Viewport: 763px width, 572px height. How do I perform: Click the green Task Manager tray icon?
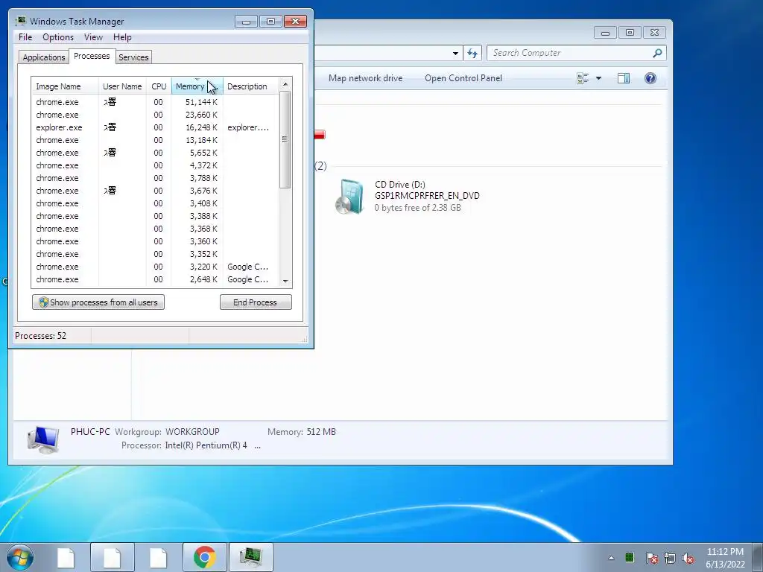point(629,557)
